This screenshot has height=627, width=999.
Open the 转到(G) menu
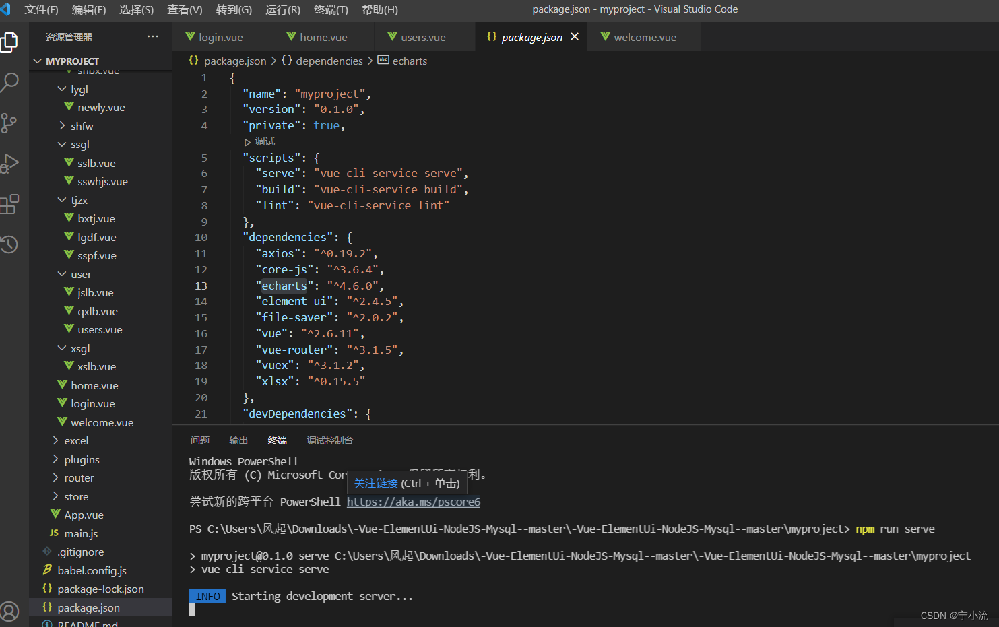234,9
